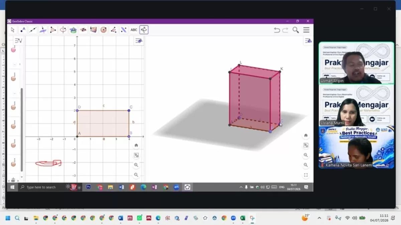
Task: Show hidden system tray icons on outer taskbar
Action: (x=319, y=218)
